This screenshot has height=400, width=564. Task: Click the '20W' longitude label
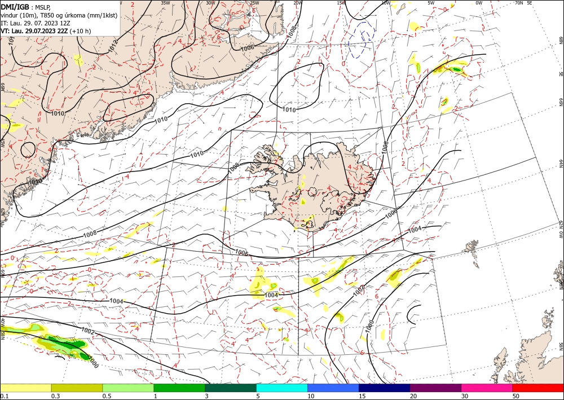(x=297, y=3)
